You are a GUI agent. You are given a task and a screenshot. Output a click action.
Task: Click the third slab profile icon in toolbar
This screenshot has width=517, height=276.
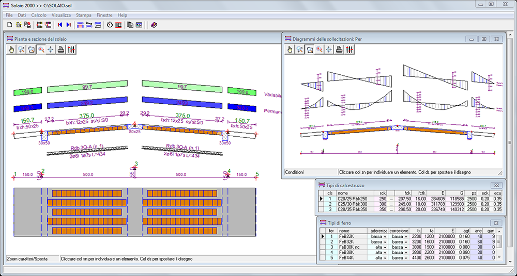tap(98, 25)
